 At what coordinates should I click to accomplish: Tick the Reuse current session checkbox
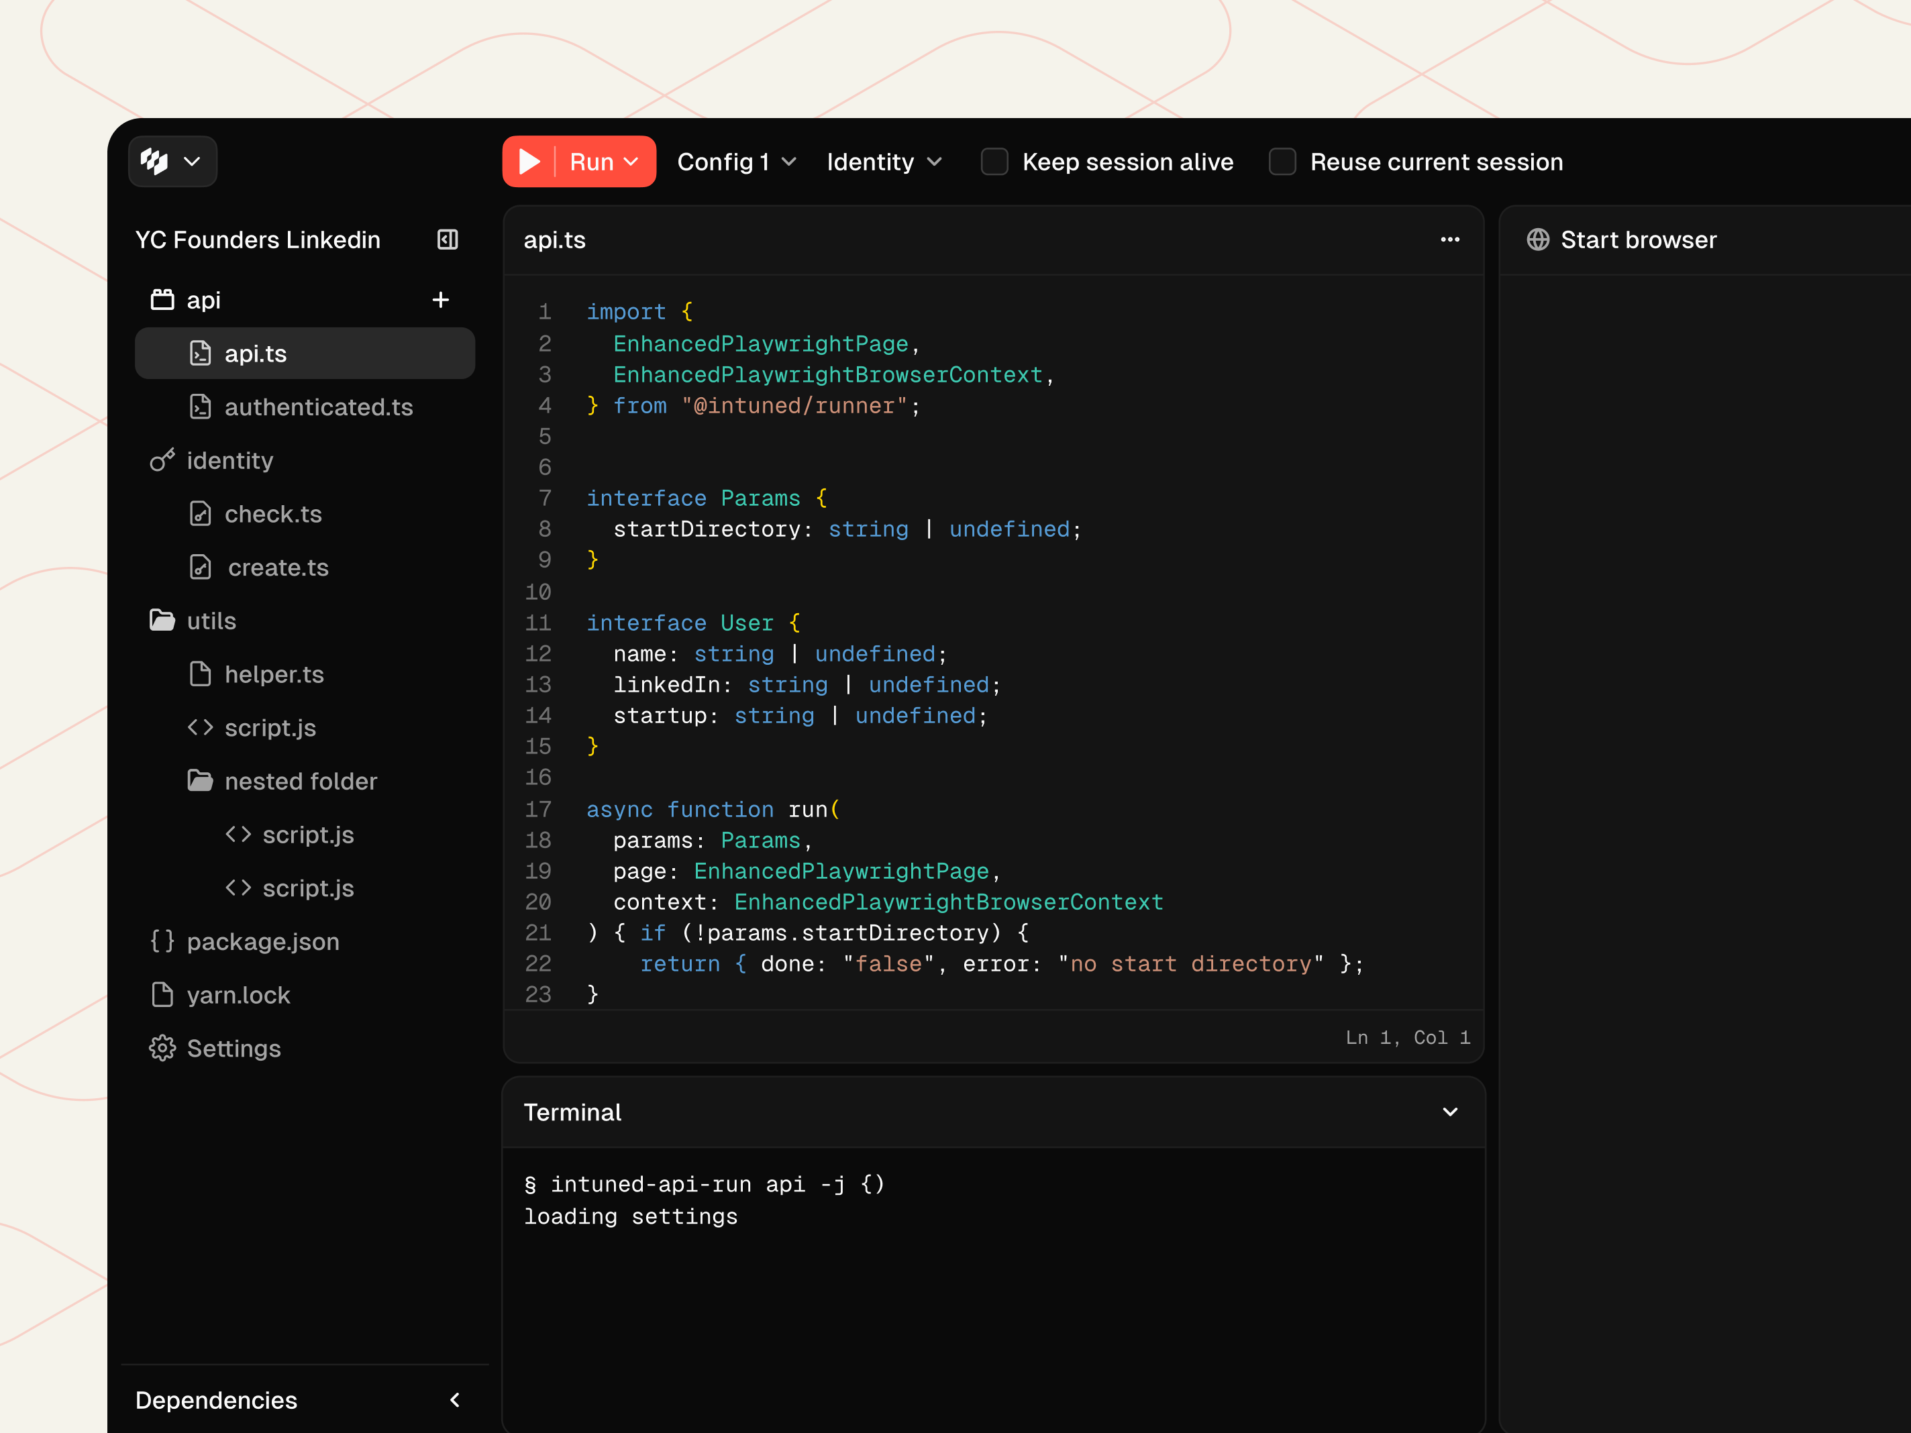click(x=1282, y=162)
